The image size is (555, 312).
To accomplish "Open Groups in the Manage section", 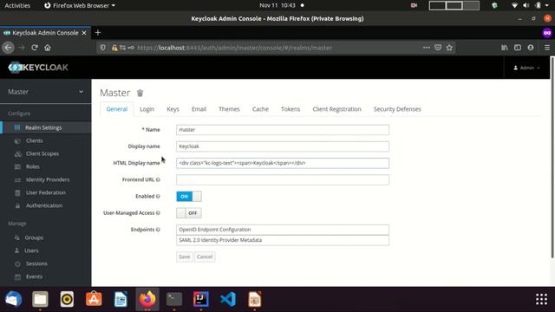I will [x=34, y=237].
